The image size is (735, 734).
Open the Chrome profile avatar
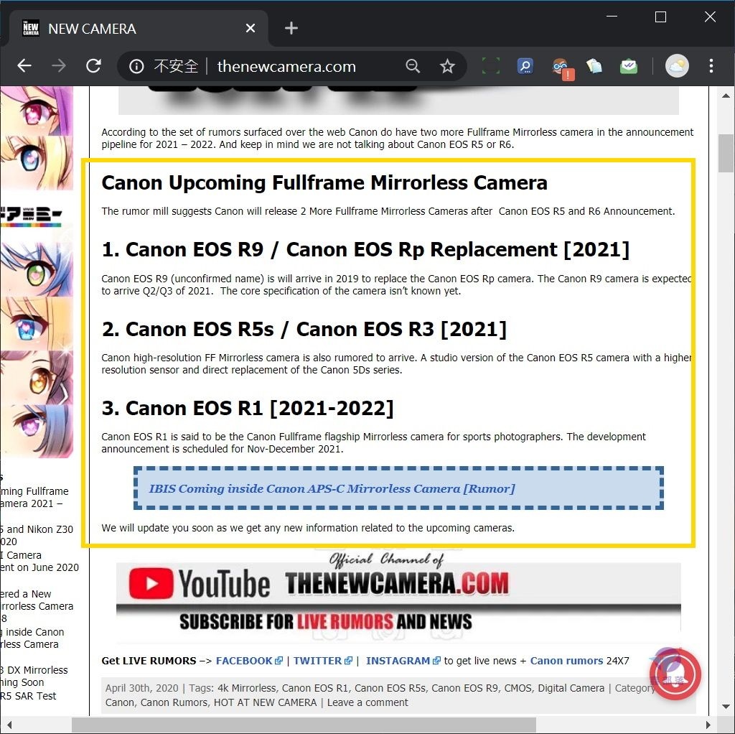[x=677, y=65]
